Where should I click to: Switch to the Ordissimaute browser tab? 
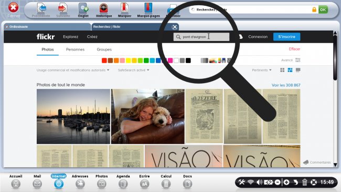pyautogui.click(x=47, y=27)
